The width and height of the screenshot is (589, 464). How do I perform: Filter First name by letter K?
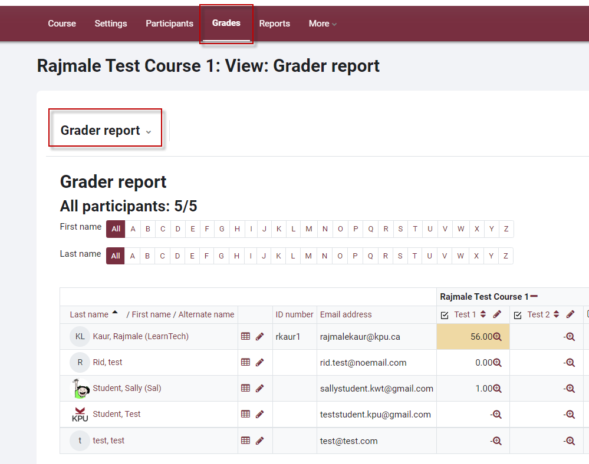click(279, 229)
